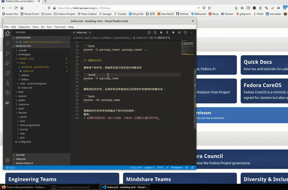The image size is (288, 190).
Task: Open the Test flask view
Action: [8, 83]
